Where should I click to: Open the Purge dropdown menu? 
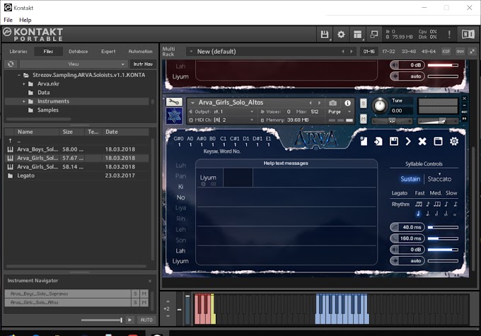tap(339, 112)
